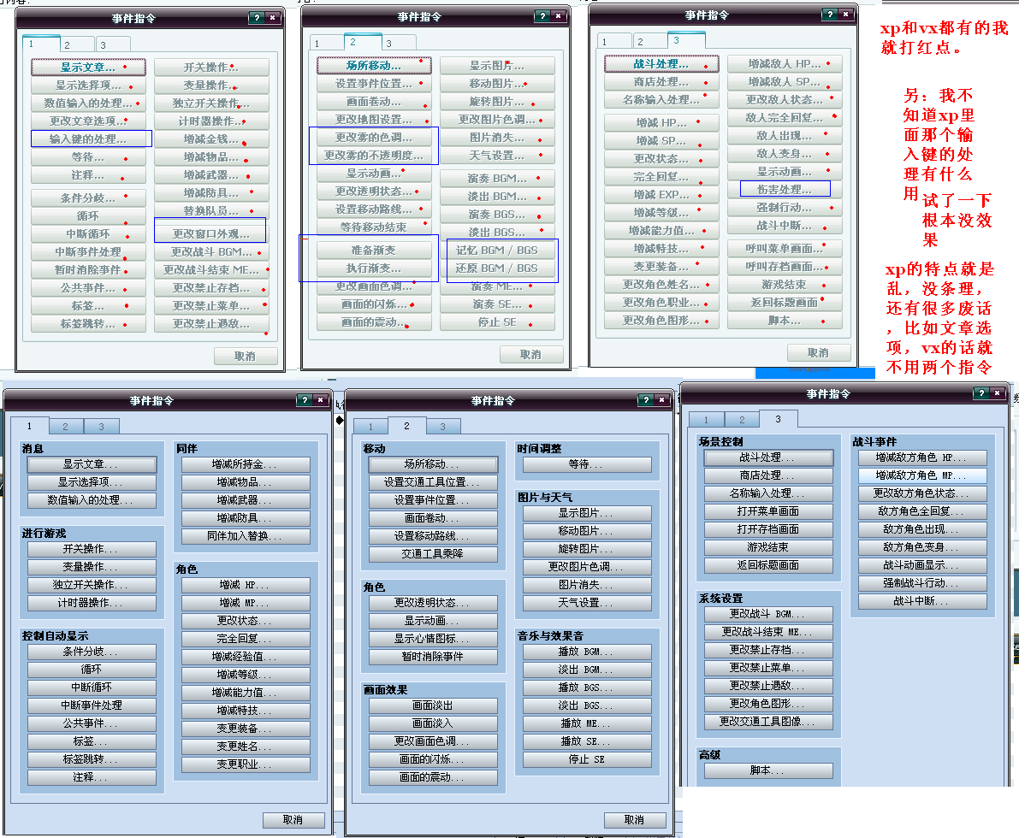Screen dimensions: 1025x838
Task: Switch to tab 2 in the "替换队员…" dialog
Action: 68,45
